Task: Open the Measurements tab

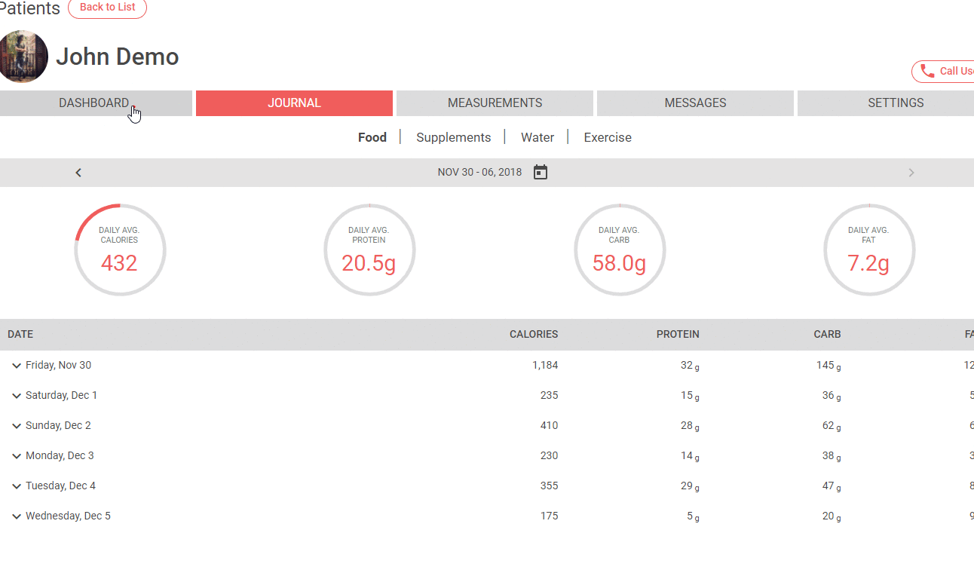Action: click(495, 103)
